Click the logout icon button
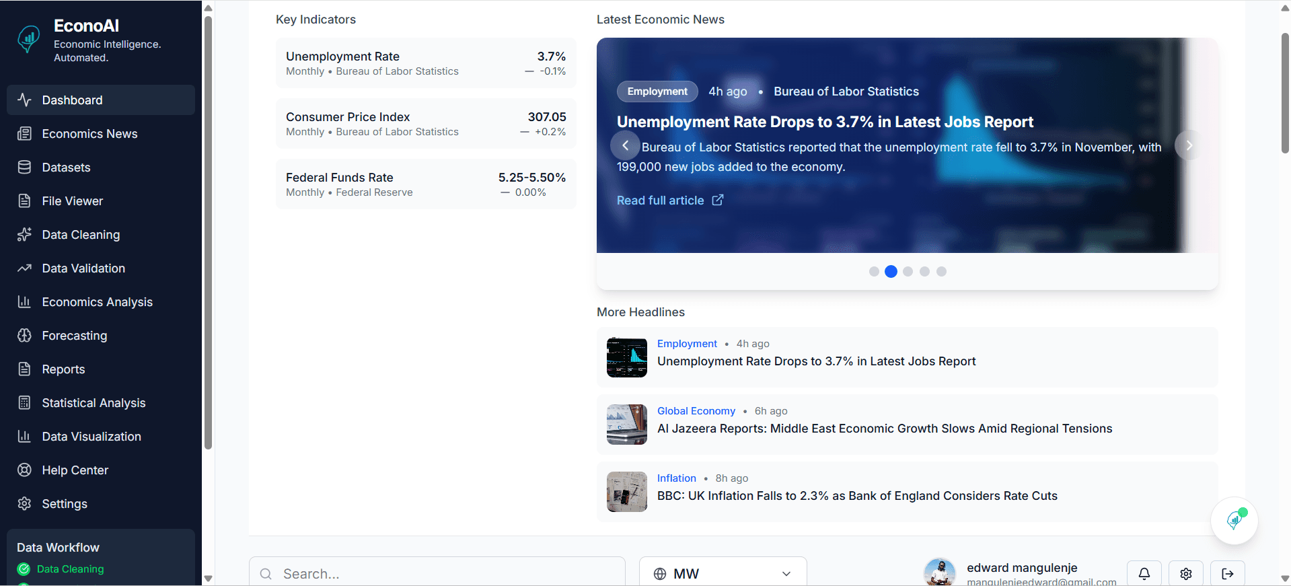This screenshot has width=1291, height=586. pos(1228,573)
